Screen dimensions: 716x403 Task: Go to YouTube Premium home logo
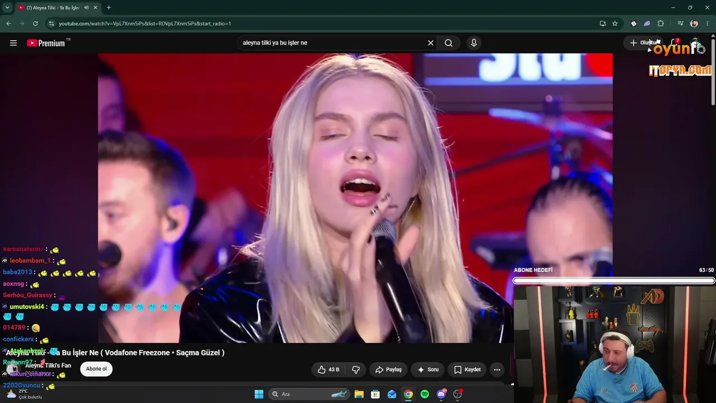pyautogui.click(x=46, y=43)
